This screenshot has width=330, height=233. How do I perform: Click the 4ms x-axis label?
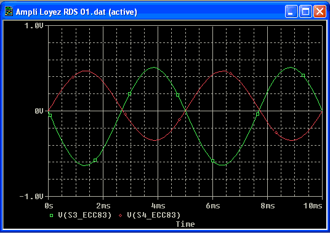(x=158, y=206)
